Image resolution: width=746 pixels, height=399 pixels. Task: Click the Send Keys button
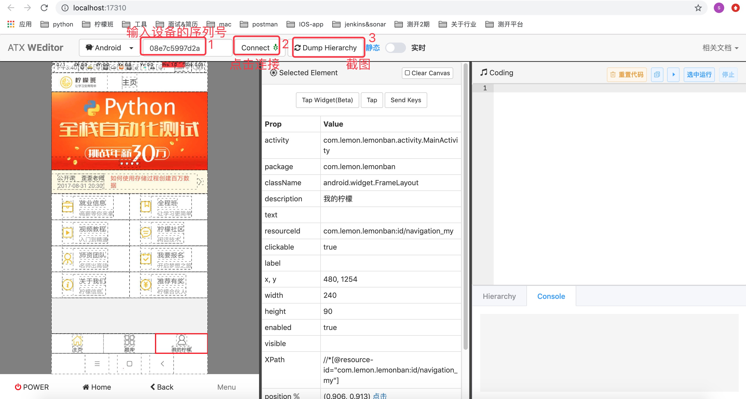tap(405, 100)
